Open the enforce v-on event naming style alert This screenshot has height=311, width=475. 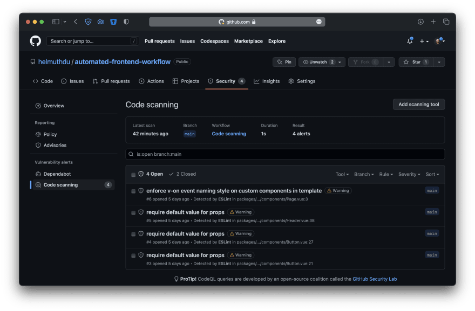[x=234, y=191]
